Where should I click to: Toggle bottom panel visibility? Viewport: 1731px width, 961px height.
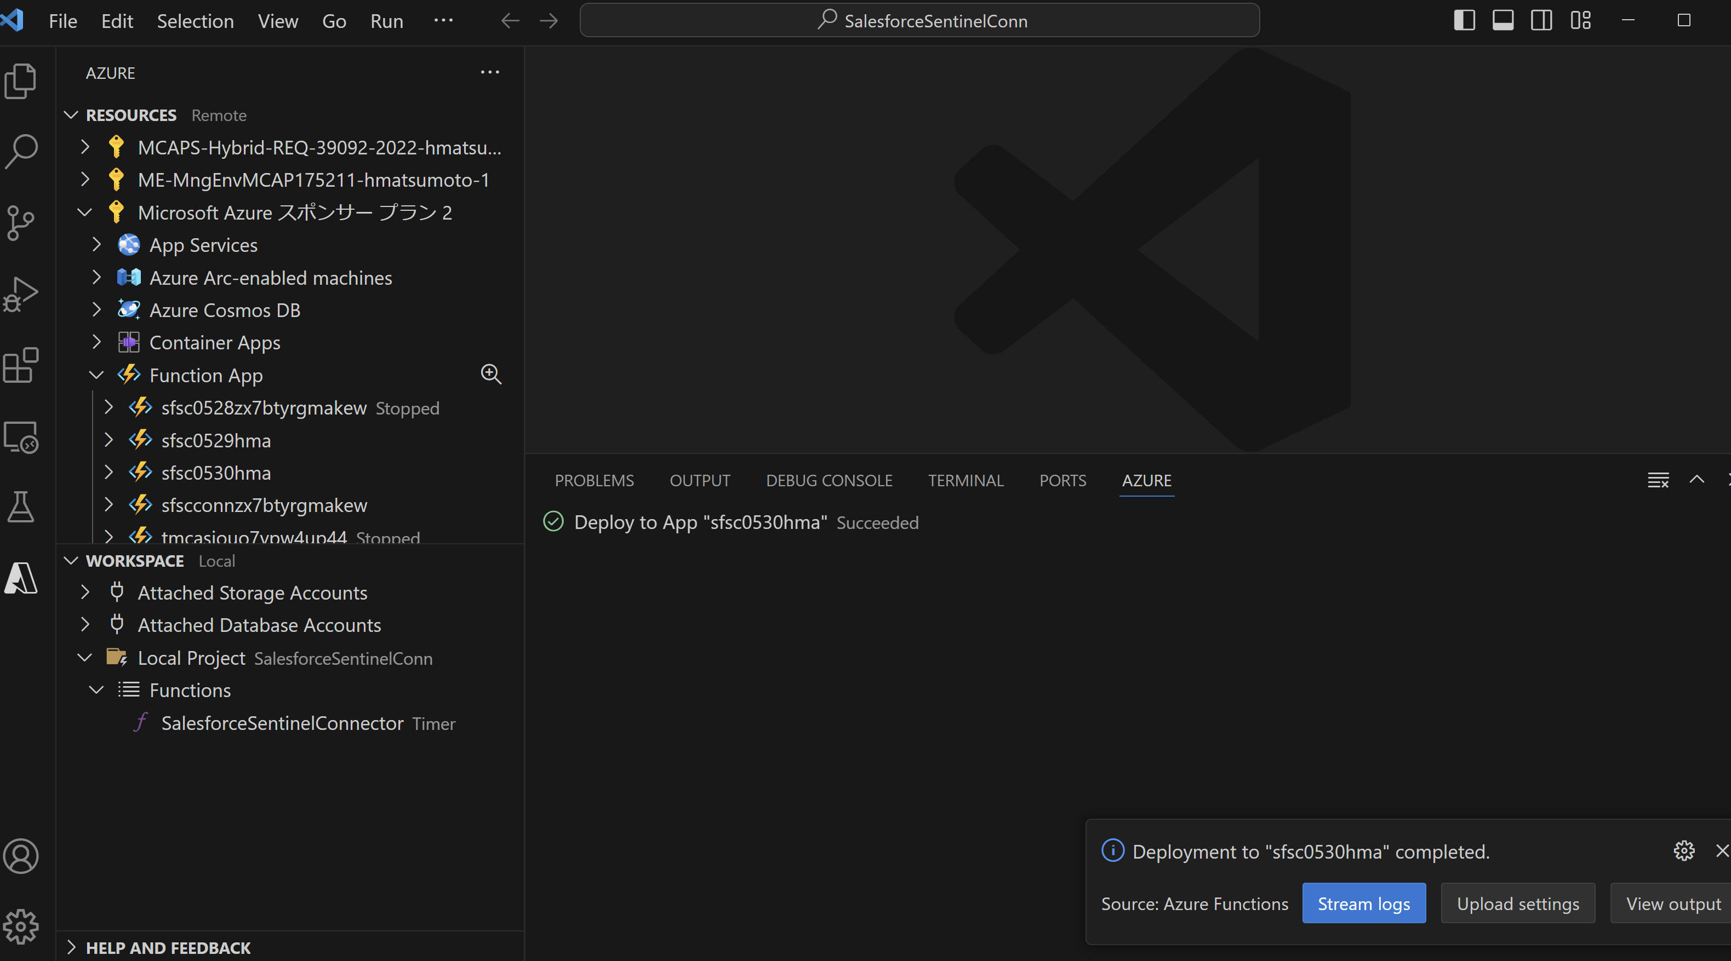pos(1503,21)
